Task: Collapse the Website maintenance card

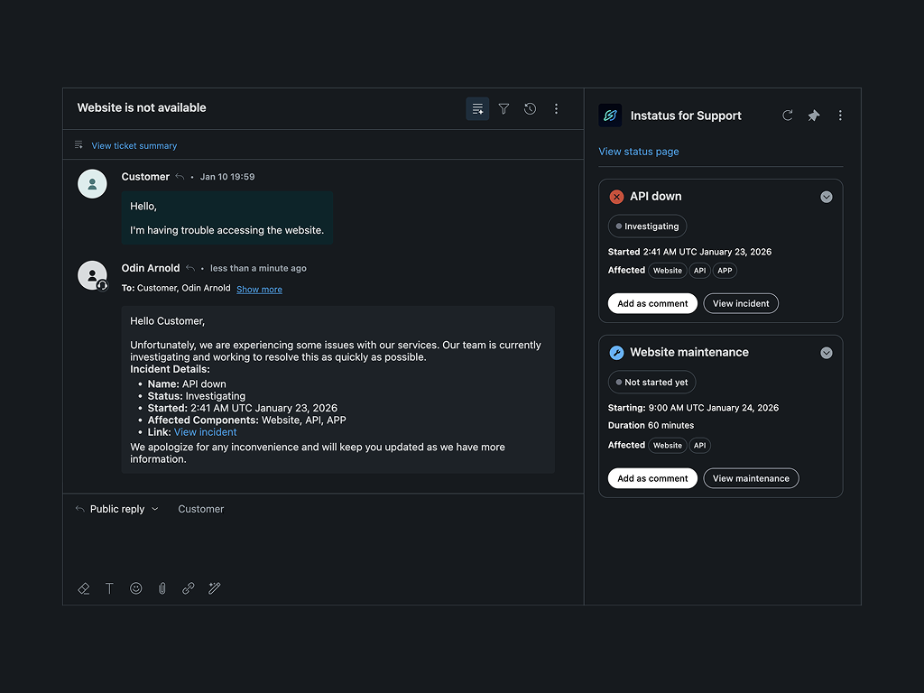Action: (x=826, y=352)
